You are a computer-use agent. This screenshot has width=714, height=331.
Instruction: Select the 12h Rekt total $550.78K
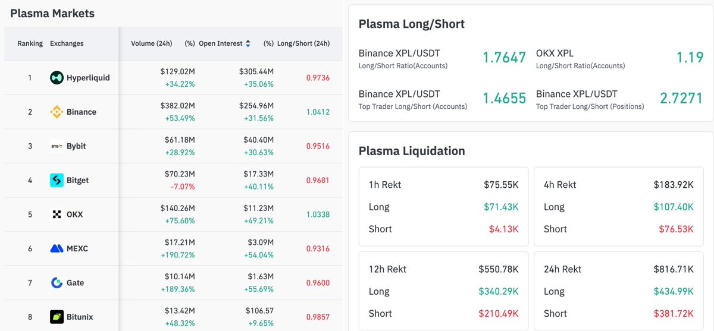pyautogui.click(x=499, y=269)
